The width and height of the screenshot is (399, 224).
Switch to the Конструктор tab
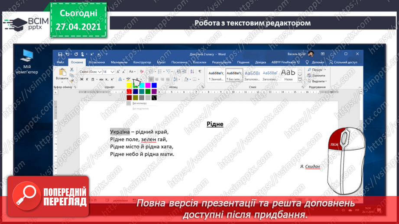click(142, 62)
